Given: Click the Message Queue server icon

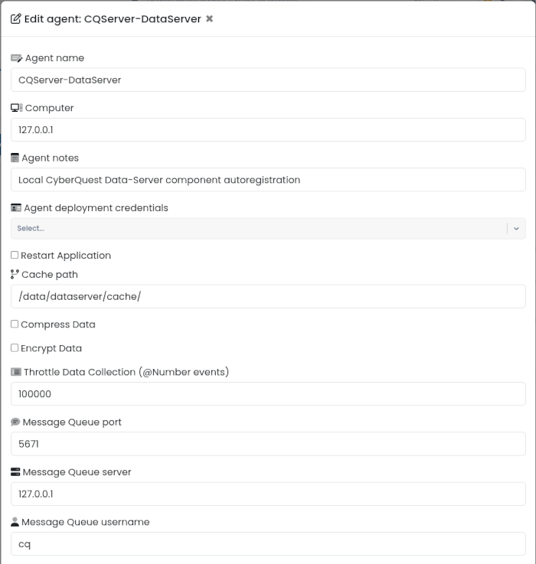Looking at the screenshot, I should 15,472.
